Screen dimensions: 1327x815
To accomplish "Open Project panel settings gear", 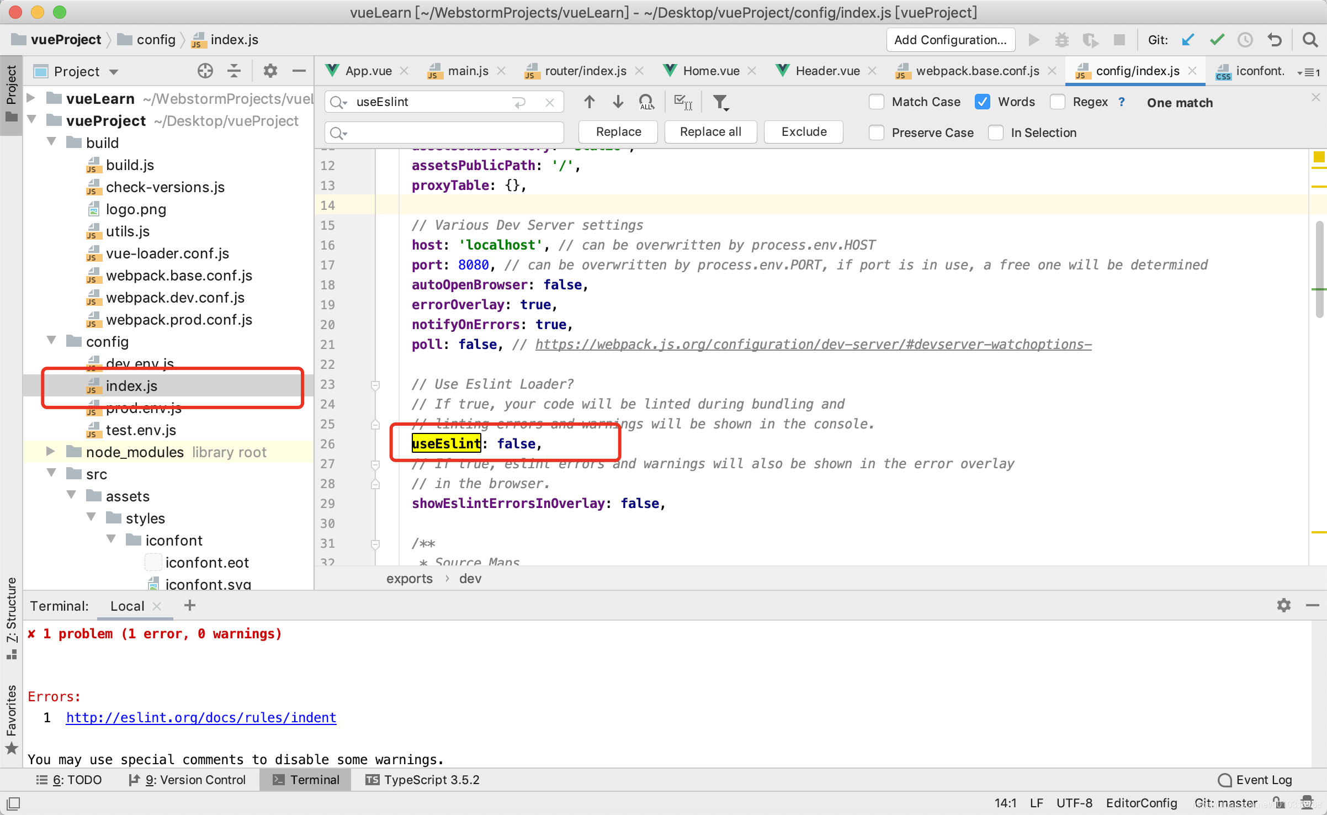I will coord(270,71).
